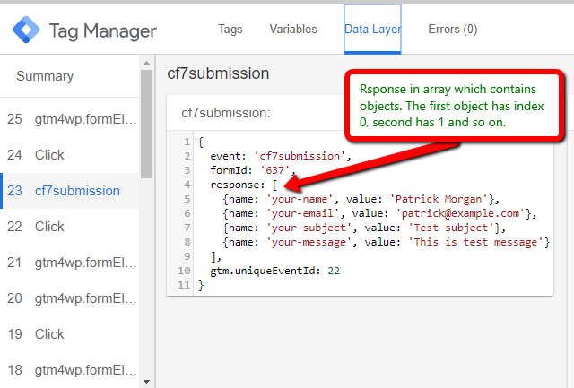574x388 pixels.
Task: Select event 25 gtm4wp.formEl…
Action: 70,119
